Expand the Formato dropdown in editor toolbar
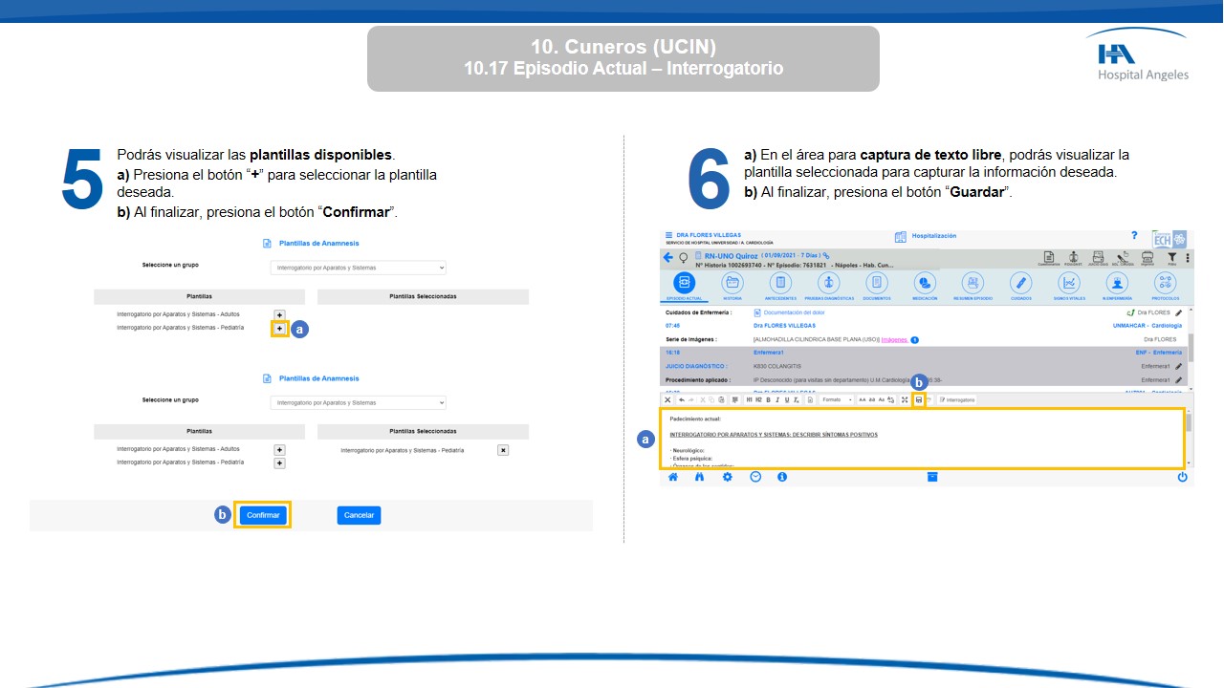 tap(837, 399)
